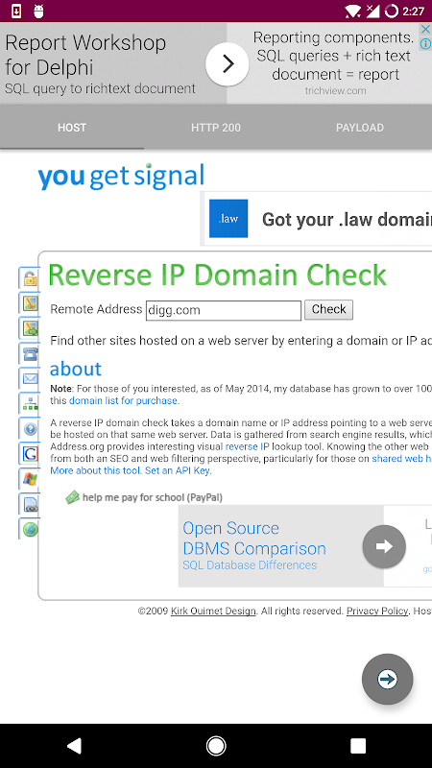Tap the download notification status icon
The width and height of the screenshot is (432, 768).
click(x=16, y=11)
